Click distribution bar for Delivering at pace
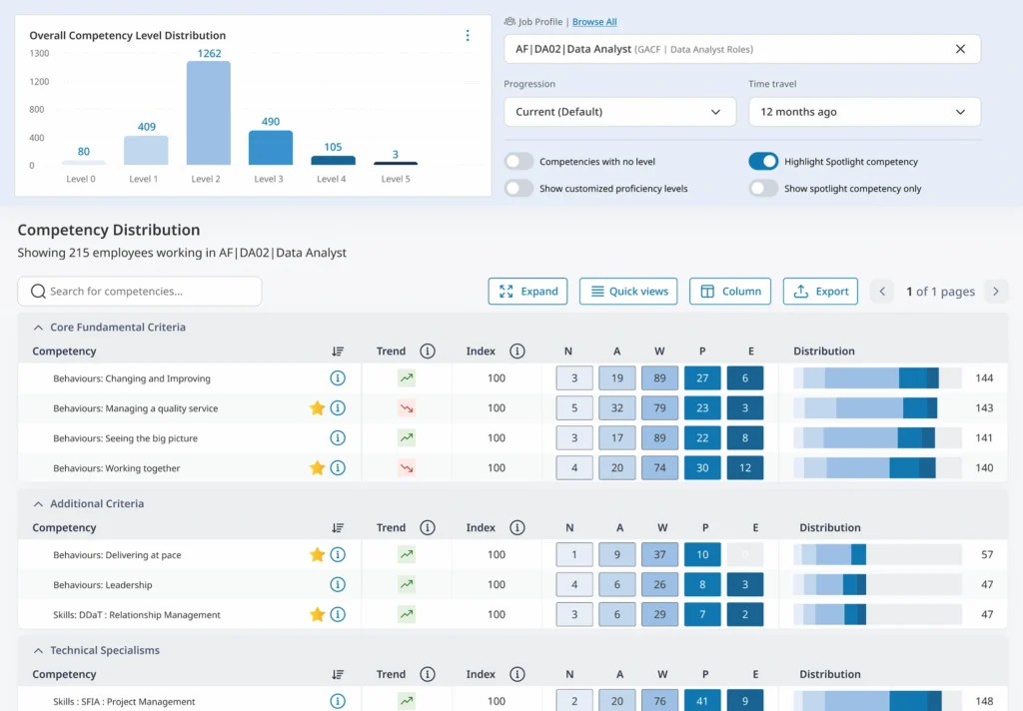The image size is (1023, 711). [877, 554]
